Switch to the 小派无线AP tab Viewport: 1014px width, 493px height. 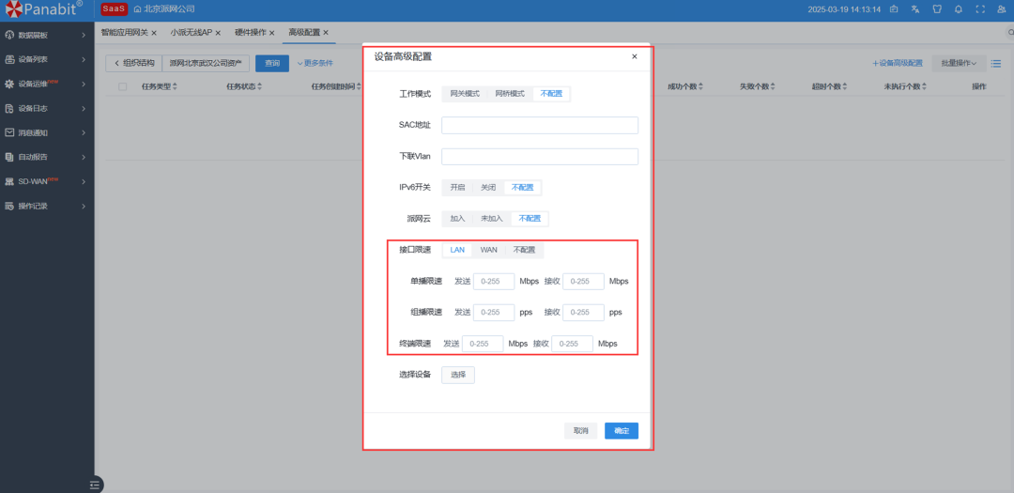[192, 32]
